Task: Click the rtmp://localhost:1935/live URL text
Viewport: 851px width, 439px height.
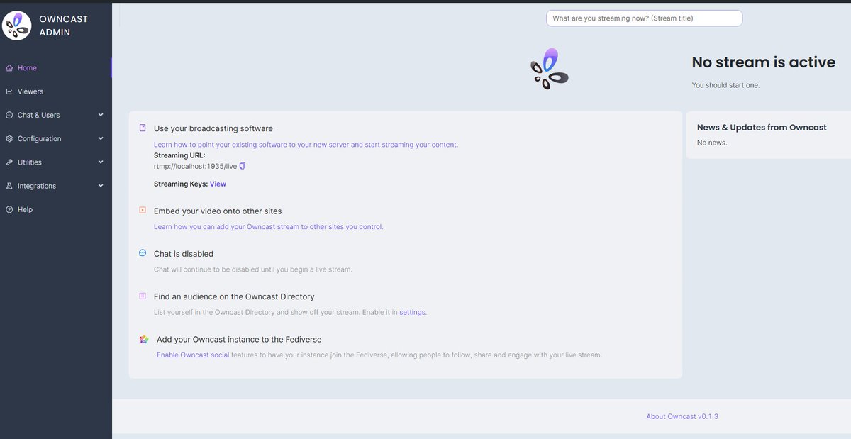Action: 195,166
